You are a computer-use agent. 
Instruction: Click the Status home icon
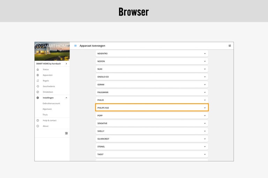coord(38,70)
